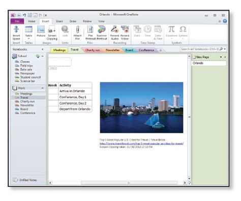Open the Newsletter section tab

point(112,50)
